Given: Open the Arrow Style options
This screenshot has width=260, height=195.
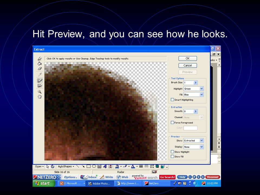Looking at the screenshot, I should click(152, 166).
